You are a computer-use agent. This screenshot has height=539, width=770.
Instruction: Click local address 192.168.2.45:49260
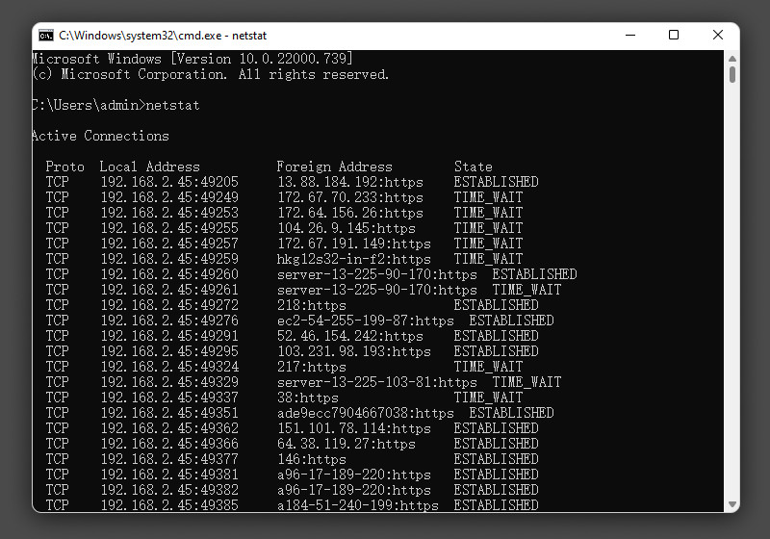[169, 274]
